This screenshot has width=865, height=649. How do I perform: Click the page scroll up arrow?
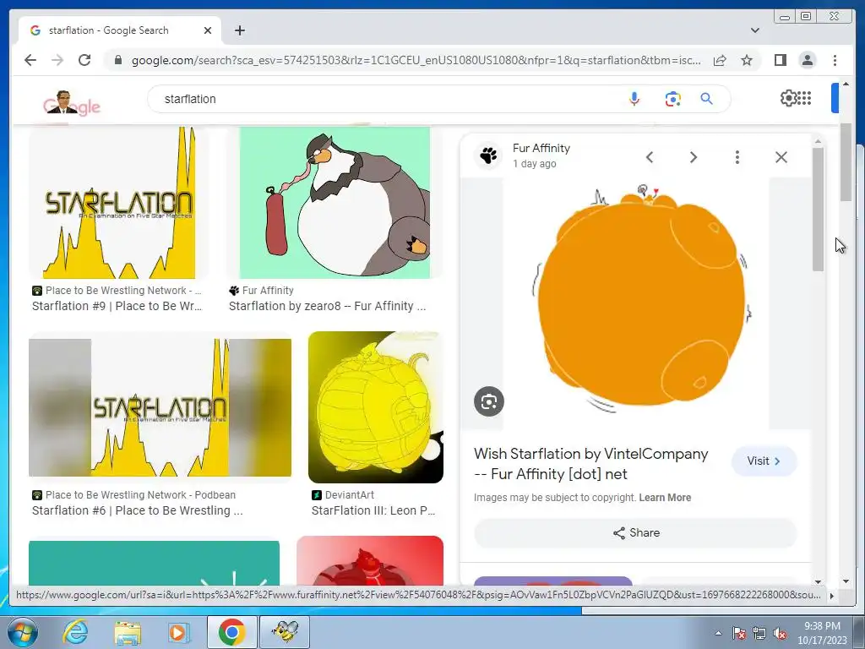(845, 84)
